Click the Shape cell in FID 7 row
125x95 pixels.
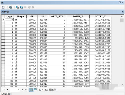(20, 41)
